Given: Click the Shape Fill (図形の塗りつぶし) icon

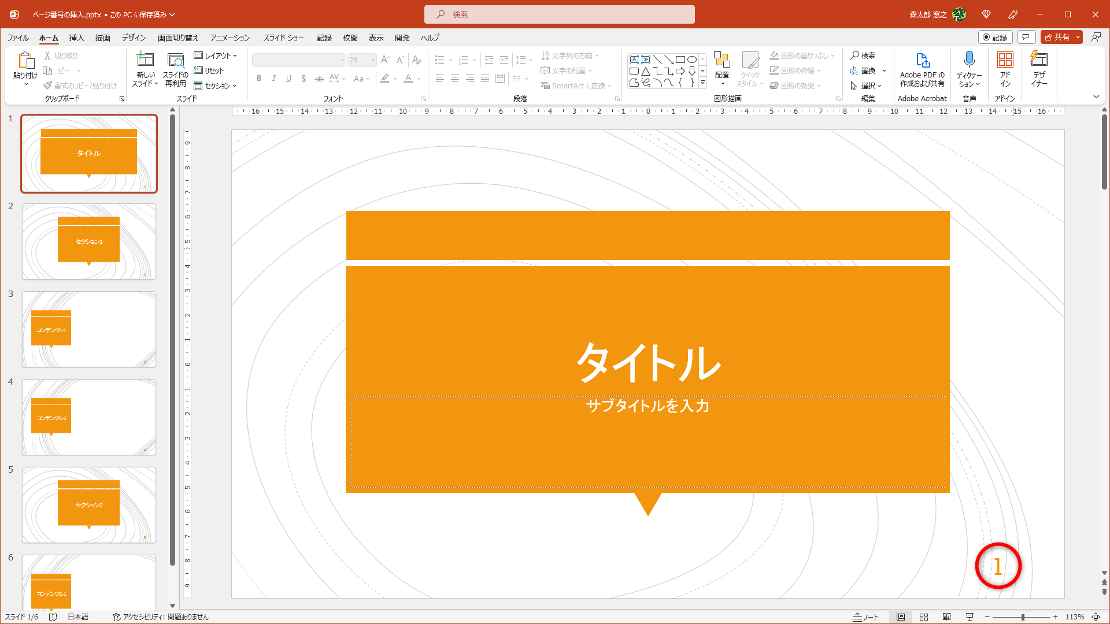Looking at the screenshot, I should tap(774, 55).
